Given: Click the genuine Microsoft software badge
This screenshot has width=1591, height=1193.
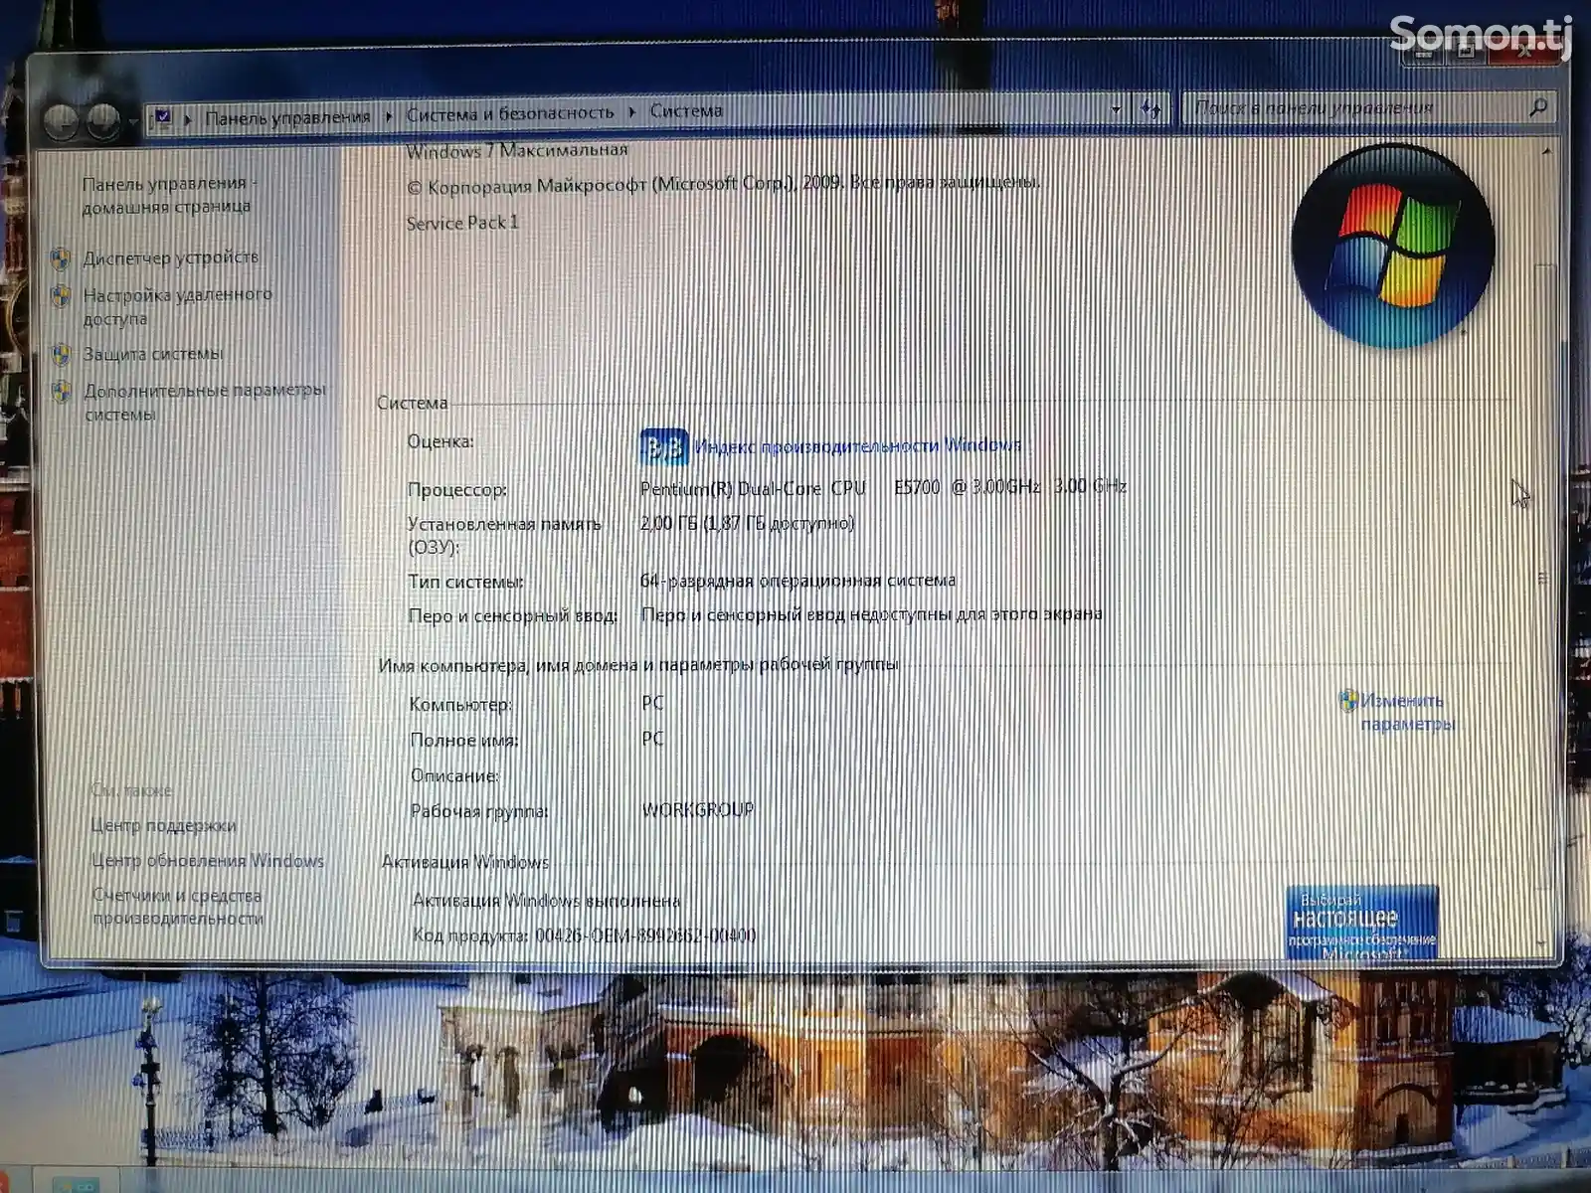Looking at the screenshot, I should point(1361,922).
